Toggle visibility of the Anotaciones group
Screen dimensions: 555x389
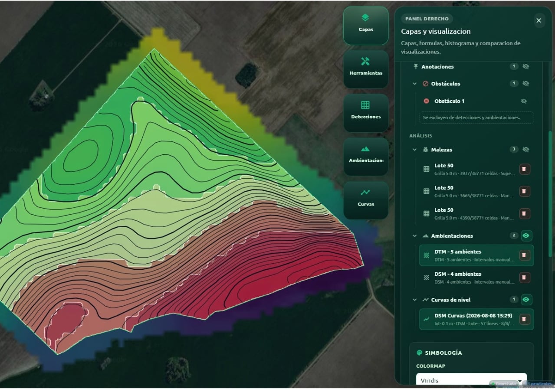coord(526,67)
